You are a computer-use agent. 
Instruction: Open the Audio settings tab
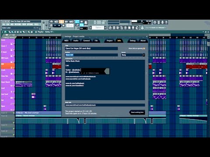(76, 41)
